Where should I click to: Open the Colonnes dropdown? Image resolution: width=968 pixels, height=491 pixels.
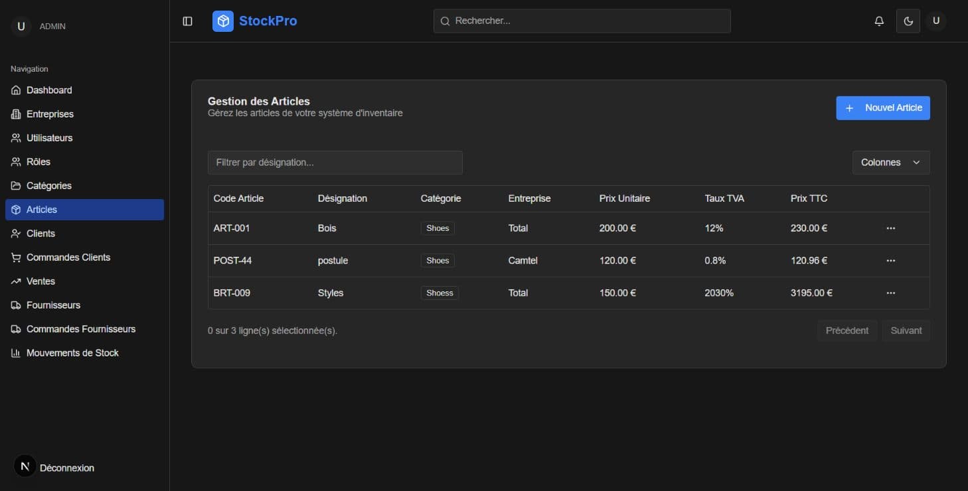point(891,163)
